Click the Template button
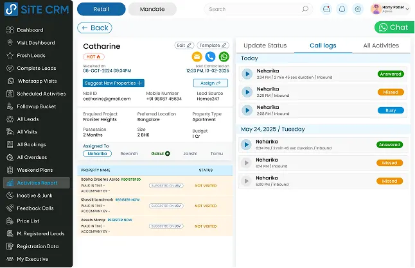Image resolution: width=415 pixels, height=268 pixels. tap(213, 46)
